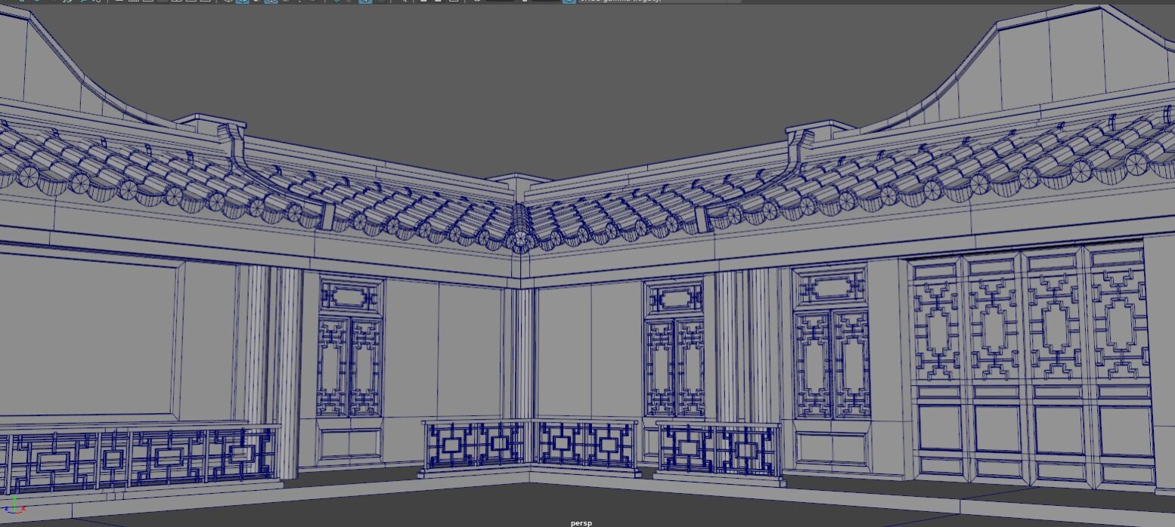
Task: Click the Gamma value field
Action: 546,1
